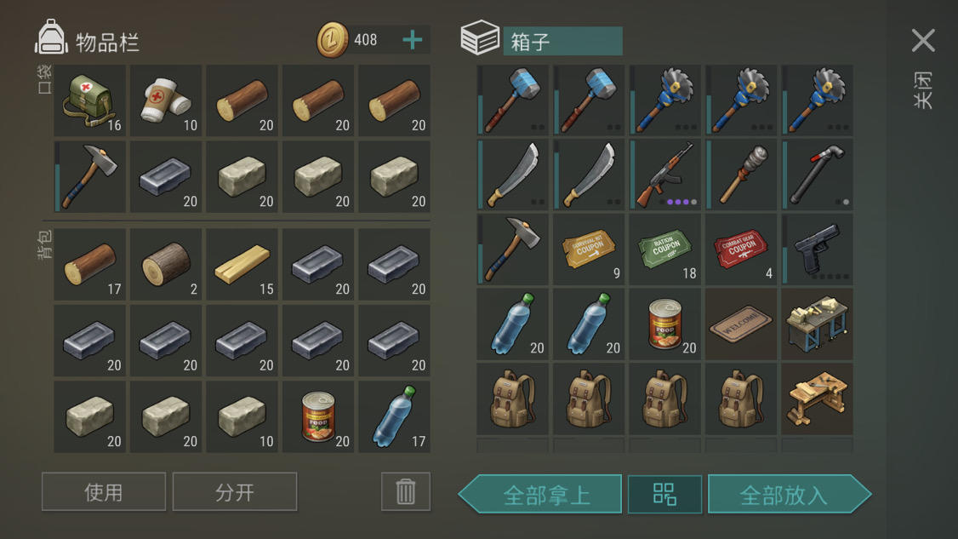The image size is (958, 539).
Task: Choose the red Combat Gear coupon
Action: click(x=741, y=249)
